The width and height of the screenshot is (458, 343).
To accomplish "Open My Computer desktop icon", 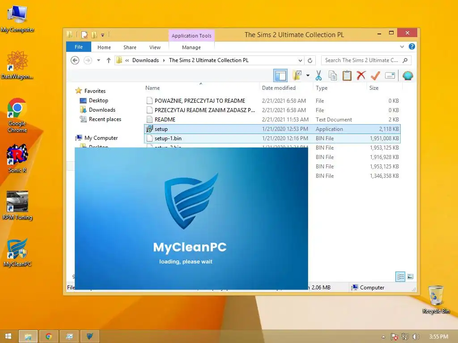I will 17,19.
